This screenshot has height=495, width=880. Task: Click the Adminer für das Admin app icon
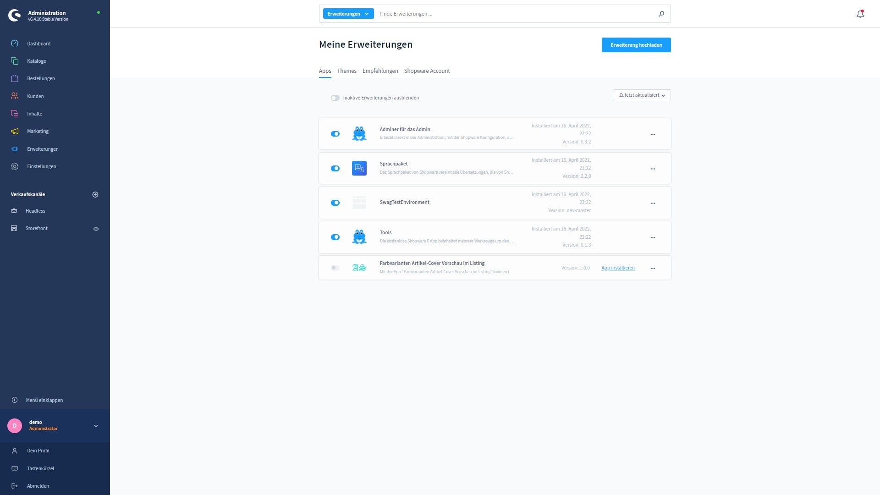coord(359,133)
